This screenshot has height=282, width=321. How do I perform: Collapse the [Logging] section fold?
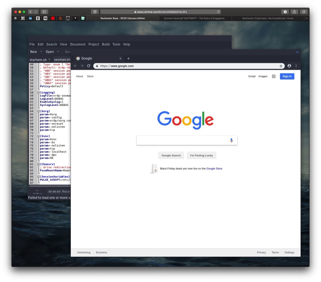click(x=39, y=93)
